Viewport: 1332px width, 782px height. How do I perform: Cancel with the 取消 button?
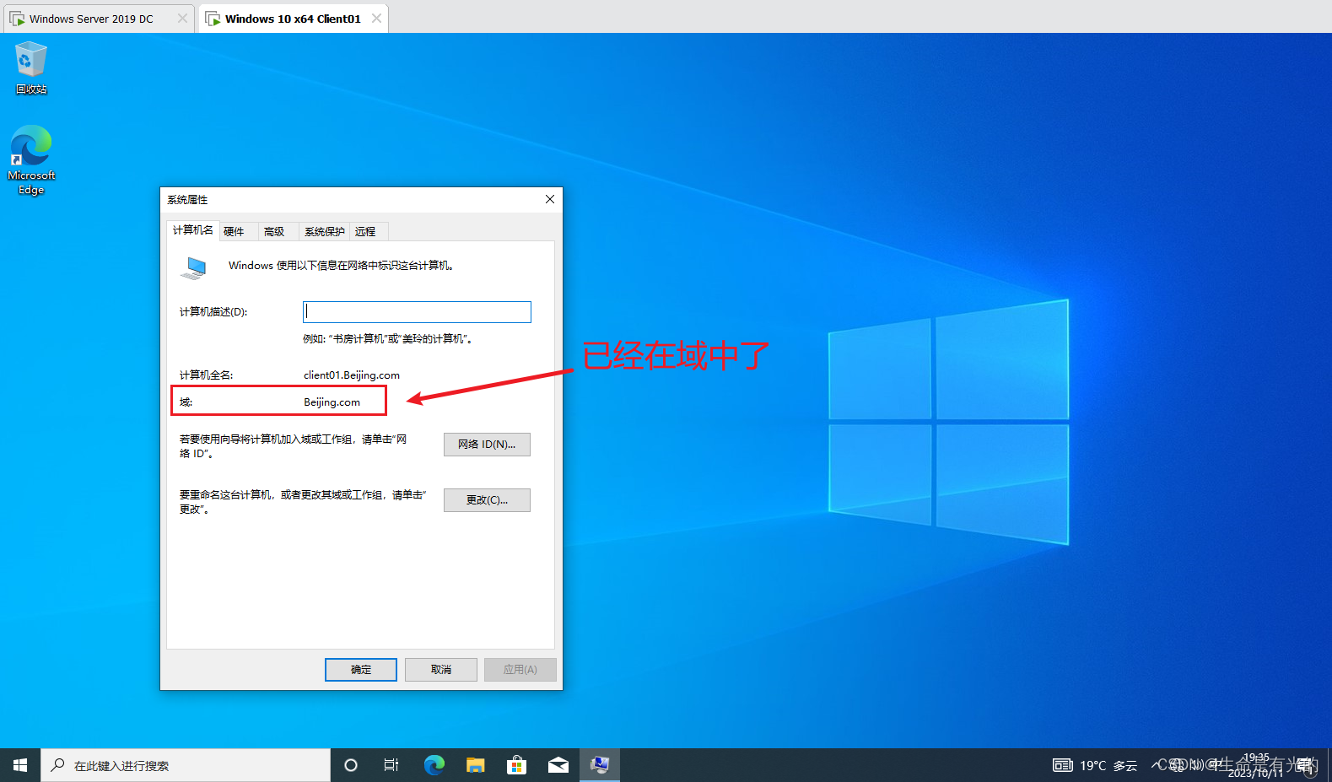point(441,670)
